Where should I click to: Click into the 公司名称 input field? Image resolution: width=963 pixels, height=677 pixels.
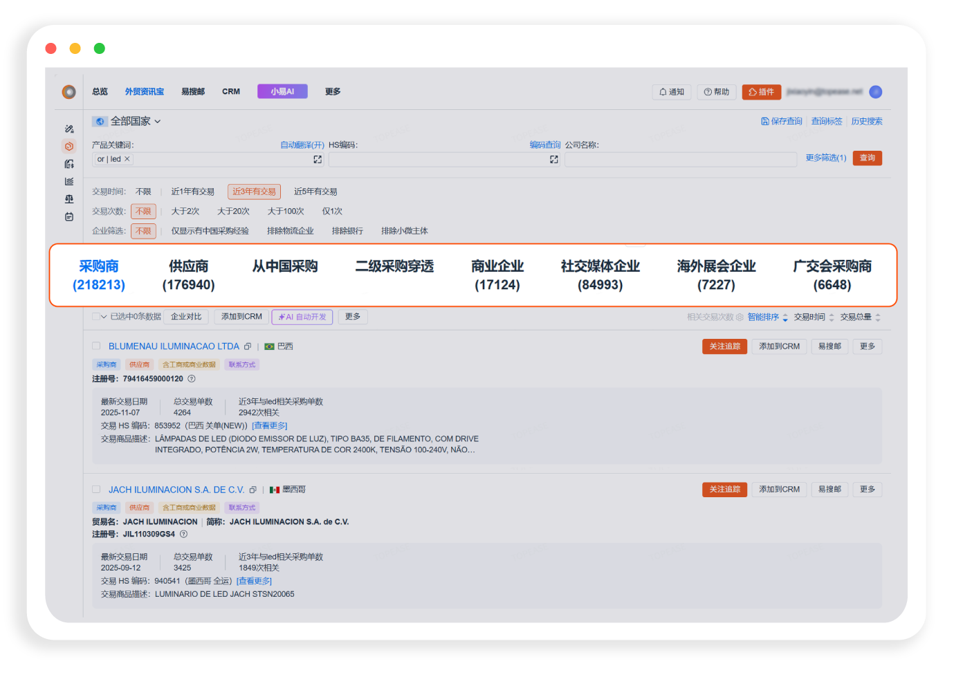click(680, 160)
